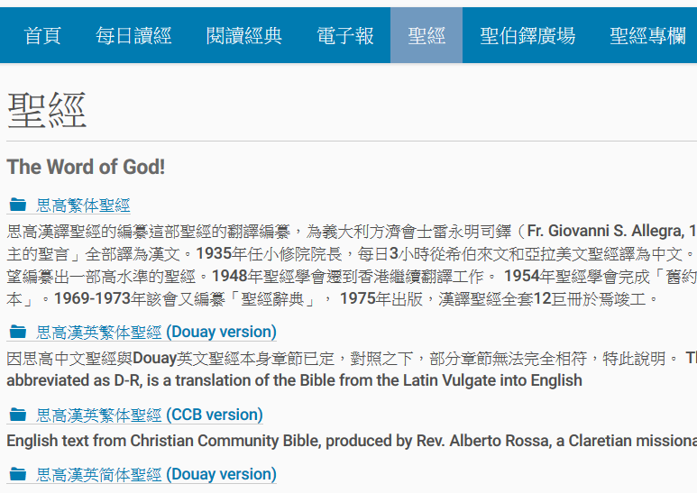Open 思高漢英繁体聖經 (CCB version) link
The height and width of the screenshot is (493, 697).
click(x=150, y=415)
